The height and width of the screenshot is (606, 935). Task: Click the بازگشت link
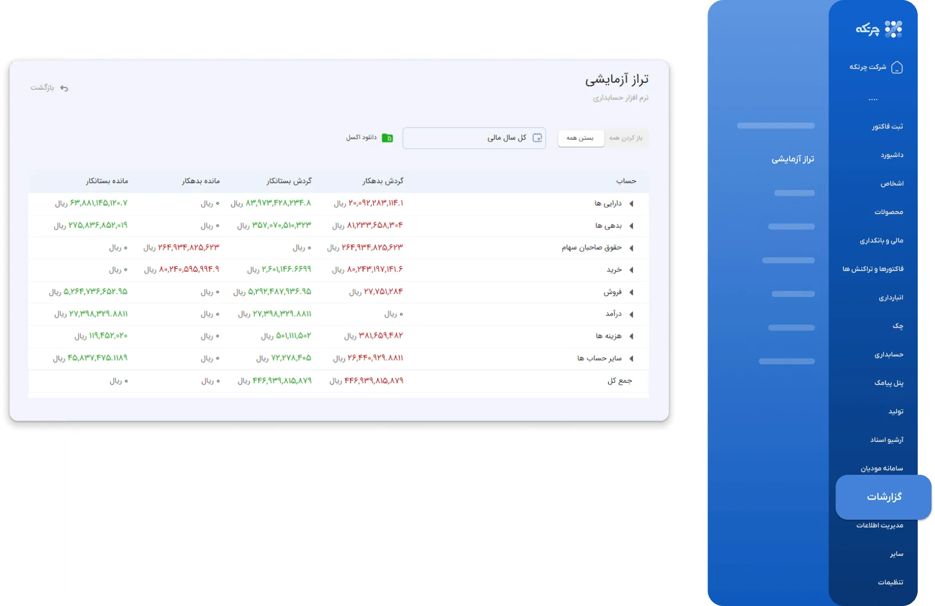coord(43,87)
